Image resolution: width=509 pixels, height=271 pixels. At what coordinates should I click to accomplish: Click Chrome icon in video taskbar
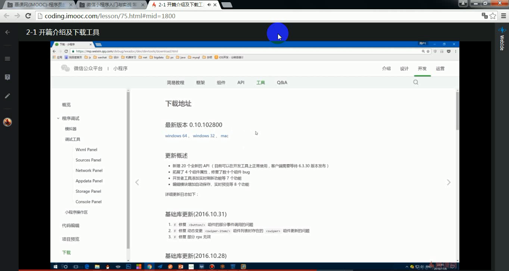(149, 267)
